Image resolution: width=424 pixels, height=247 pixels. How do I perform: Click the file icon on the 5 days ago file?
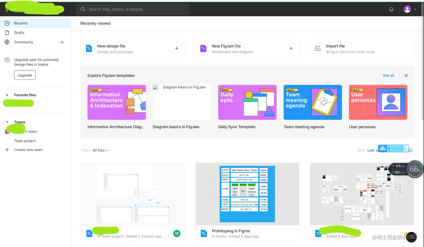(x=318, y=233)
